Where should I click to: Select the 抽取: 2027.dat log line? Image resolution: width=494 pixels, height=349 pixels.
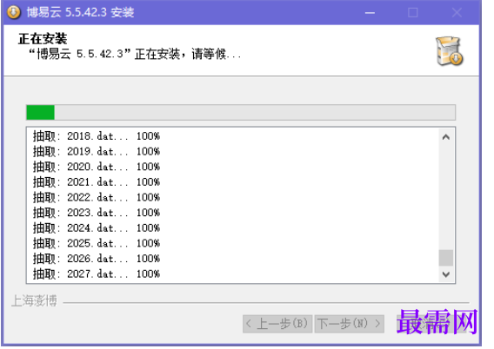97,273
